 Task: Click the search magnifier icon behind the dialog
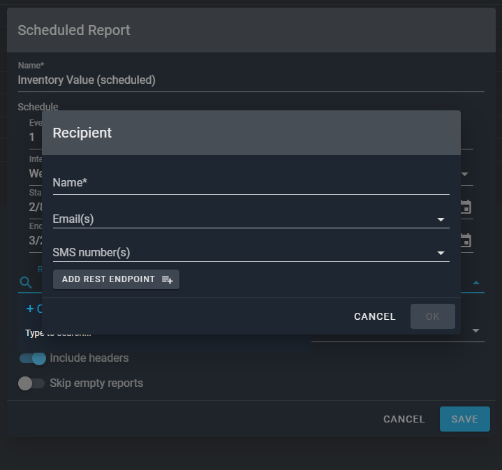[x=26, y=282]
